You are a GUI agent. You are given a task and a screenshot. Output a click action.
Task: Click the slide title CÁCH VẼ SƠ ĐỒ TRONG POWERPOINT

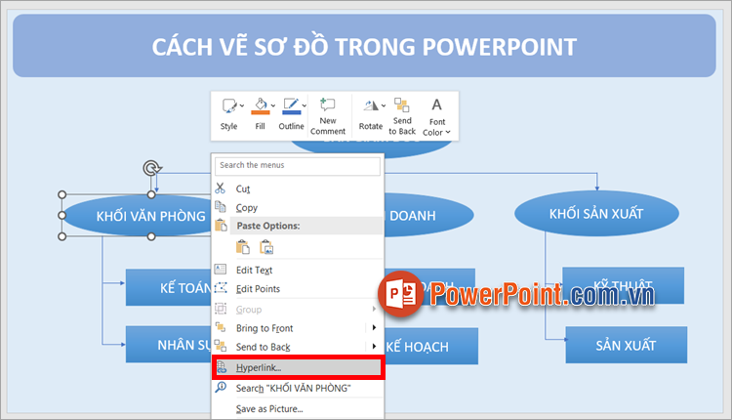pos(364,46)
